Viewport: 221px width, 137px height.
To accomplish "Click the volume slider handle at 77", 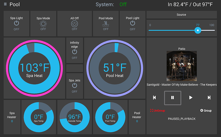I will tap(198, 30).
